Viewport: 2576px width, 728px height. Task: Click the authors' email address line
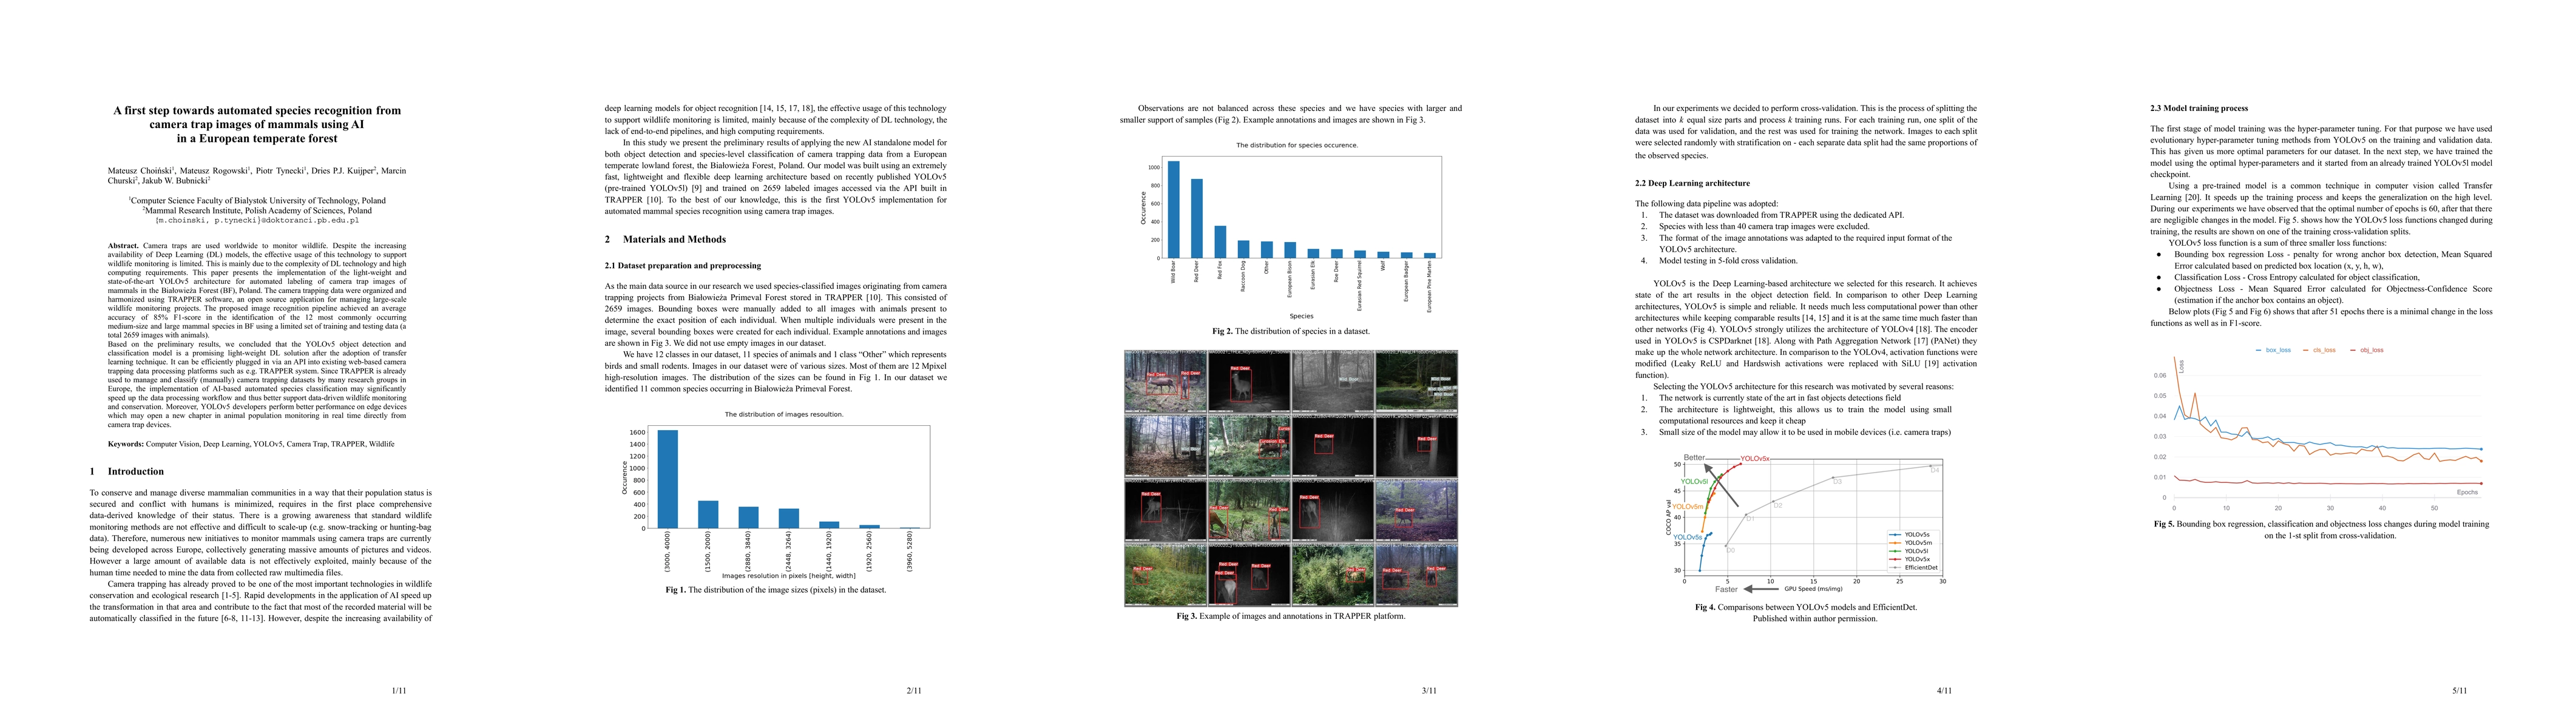click(x=257, y=220)
